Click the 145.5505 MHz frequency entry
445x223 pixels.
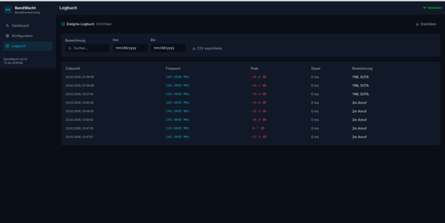point(177,85)
